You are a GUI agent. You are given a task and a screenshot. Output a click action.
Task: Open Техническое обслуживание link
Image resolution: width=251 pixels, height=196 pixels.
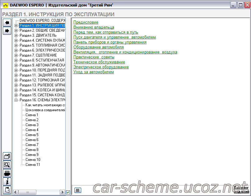(99, 62)
